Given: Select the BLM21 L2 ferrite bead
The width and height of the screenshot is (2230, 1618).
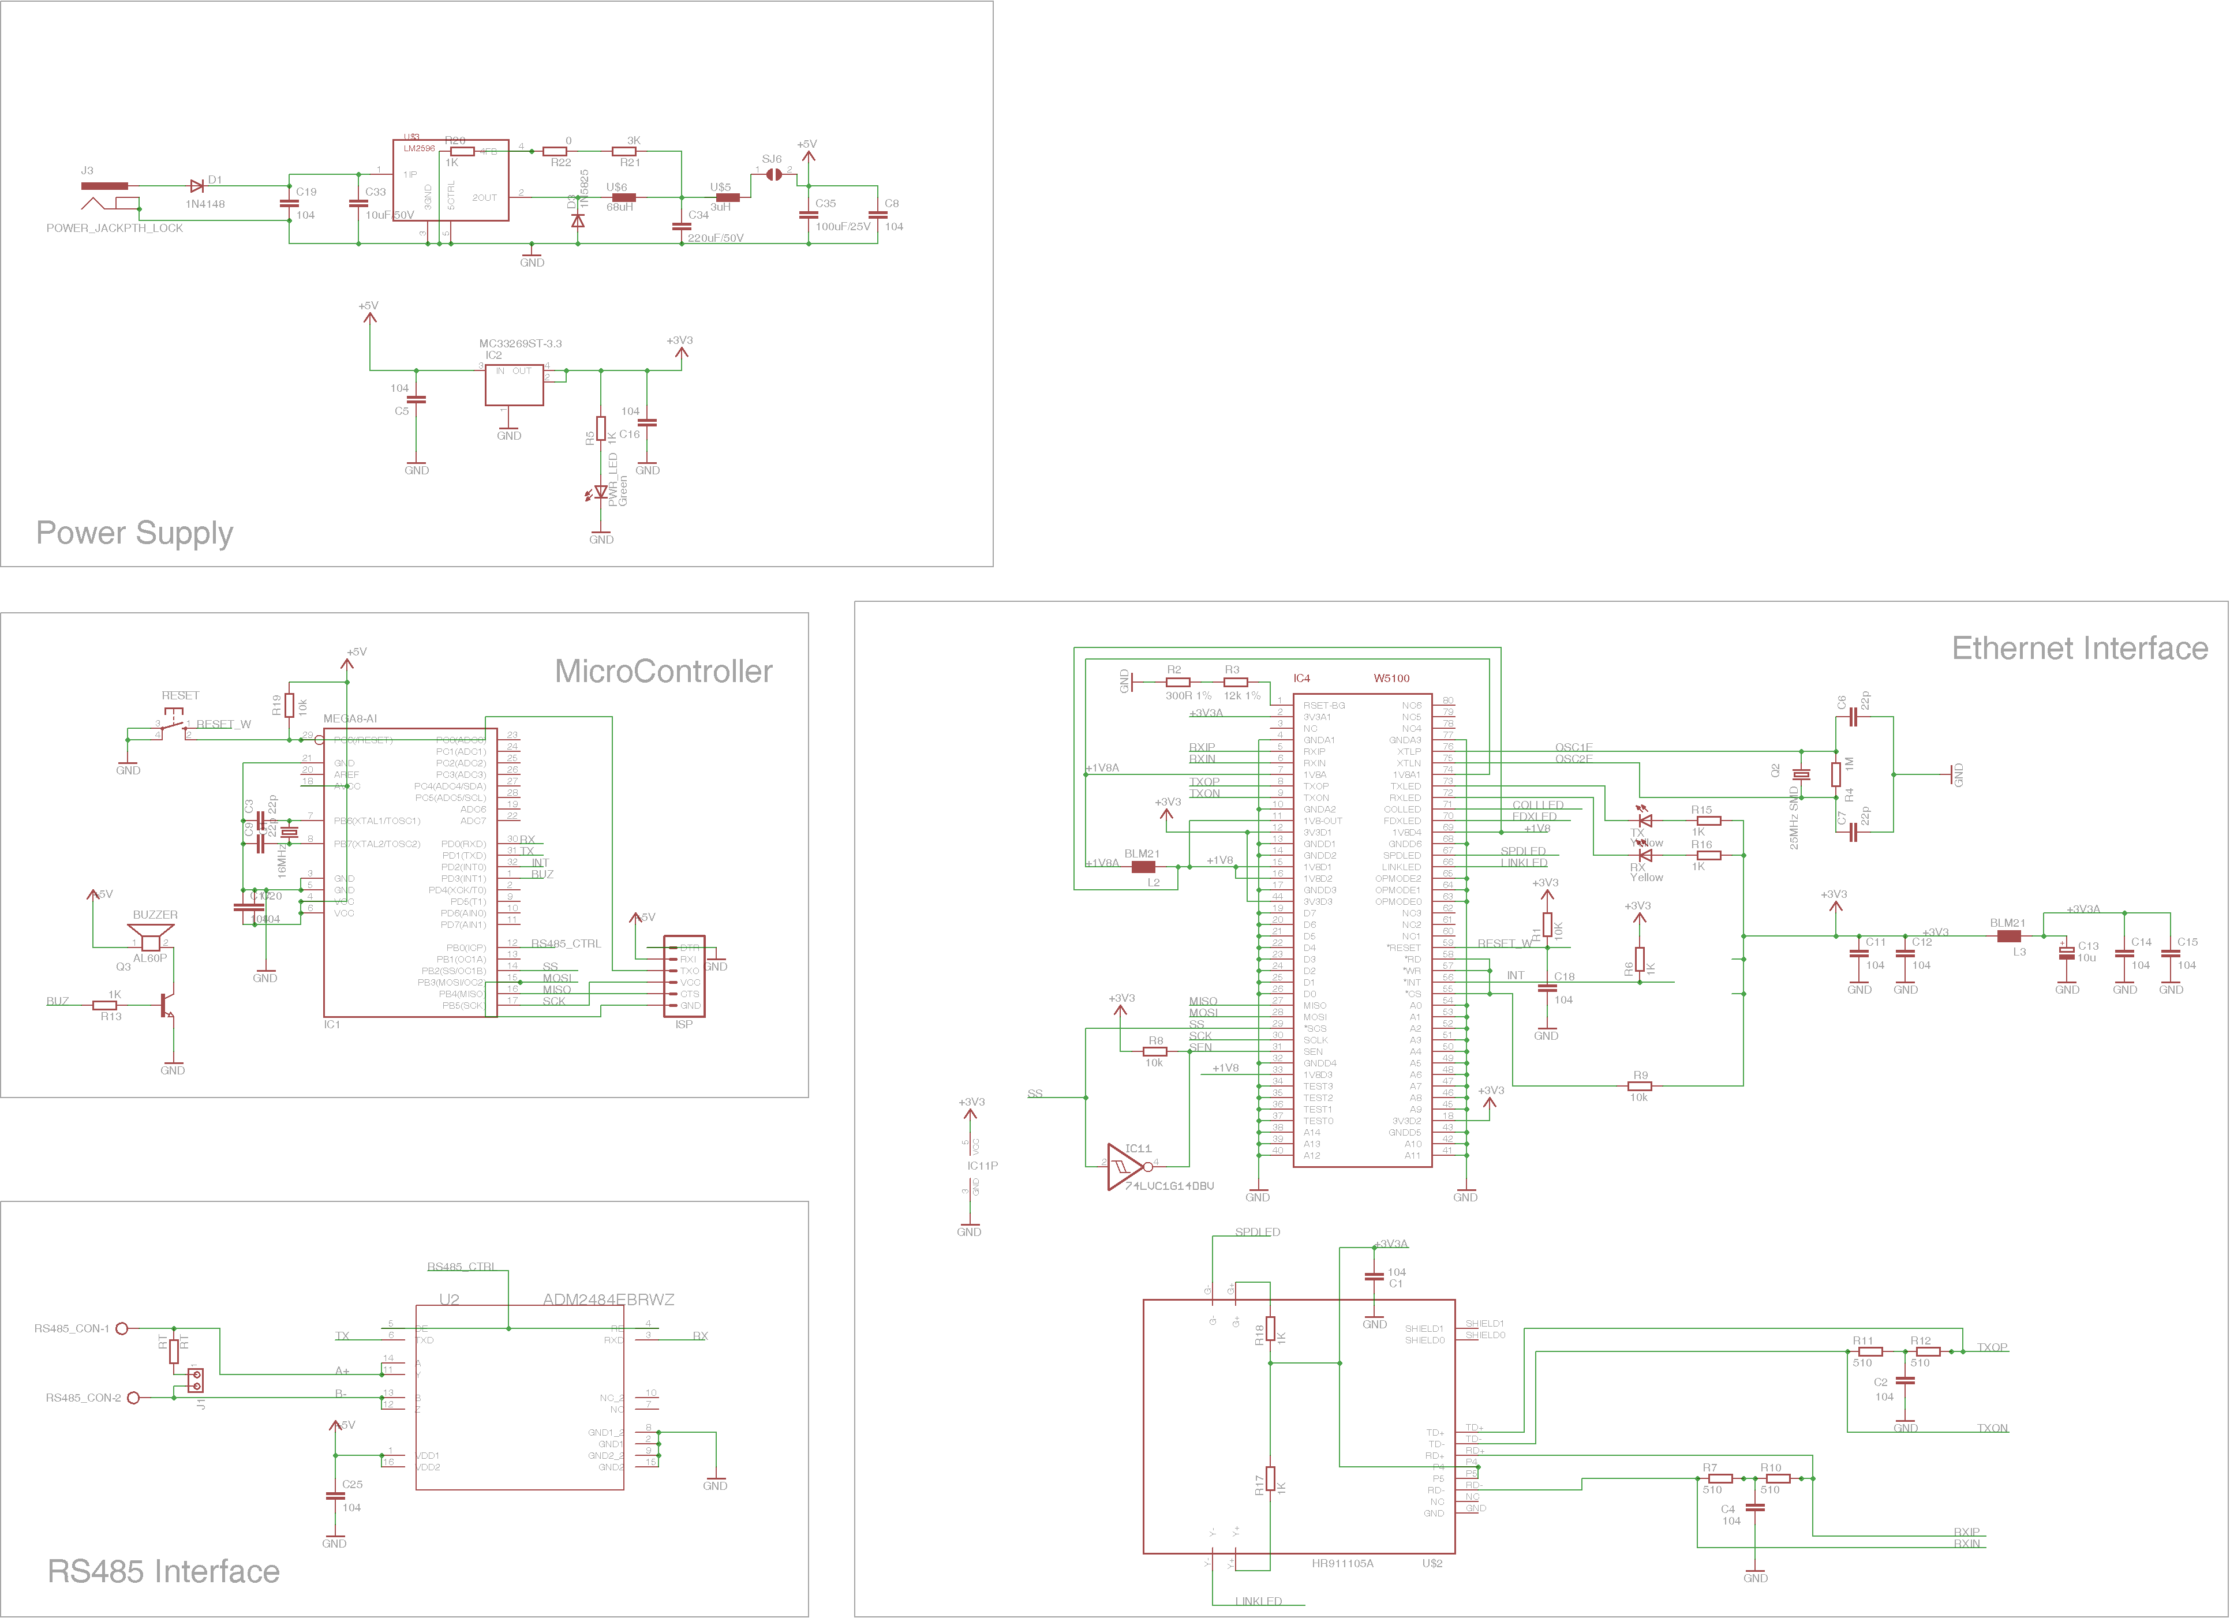Looking at the screenshot, I should (1143, 867).
